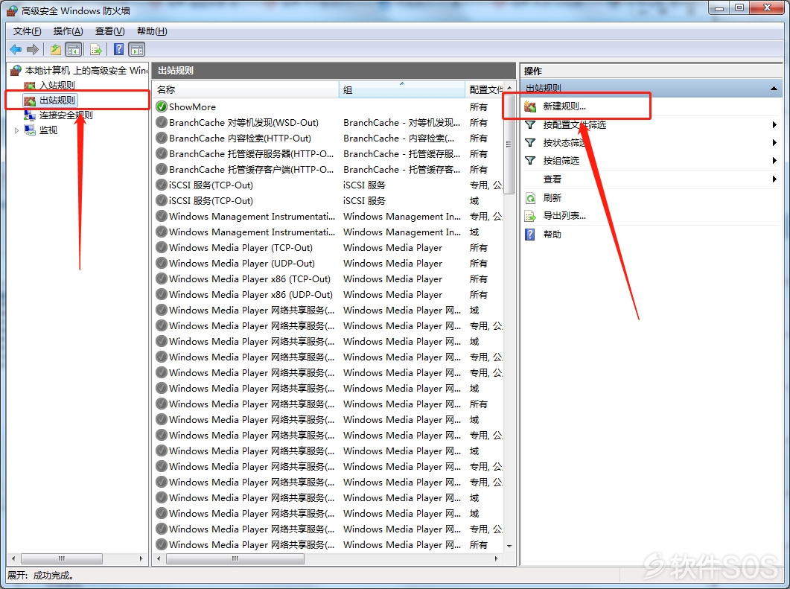
Task: Select 入站规则 in the tree
Action: click(x=57, y=86)
